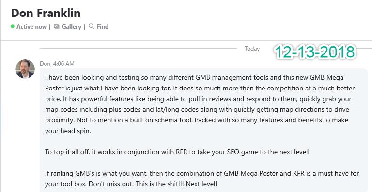Open Don's profile picture avatar

pyautogui.click(x=25, y=69)
